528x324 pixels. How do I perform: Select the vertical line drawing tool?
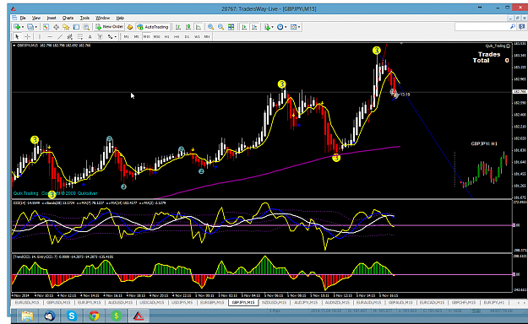(x=40, y=36)
